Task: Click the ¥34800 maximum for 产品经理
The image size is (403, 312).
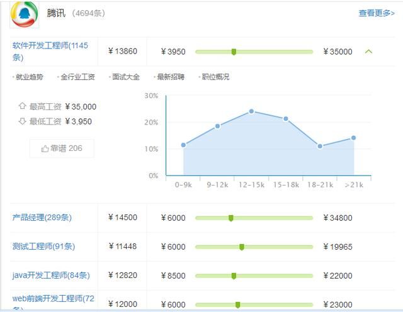Action: [x=338, y=218]
